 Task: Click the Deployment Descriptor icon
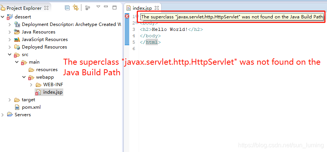[x=17, y=24]
